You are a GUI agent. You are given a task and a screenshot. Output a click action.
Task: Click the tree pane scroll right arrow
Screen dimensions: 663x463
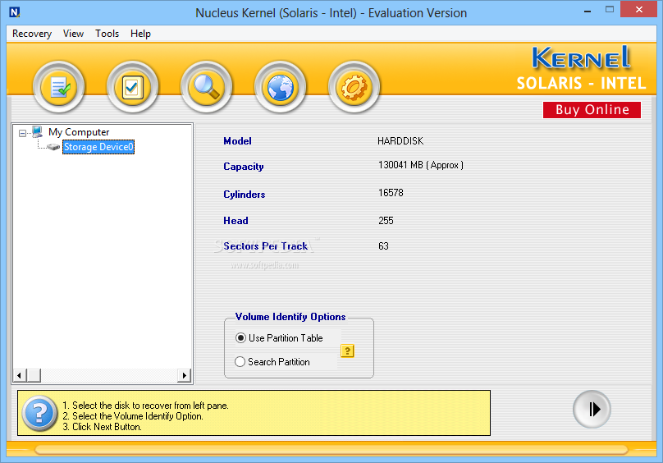pos(185,375)
